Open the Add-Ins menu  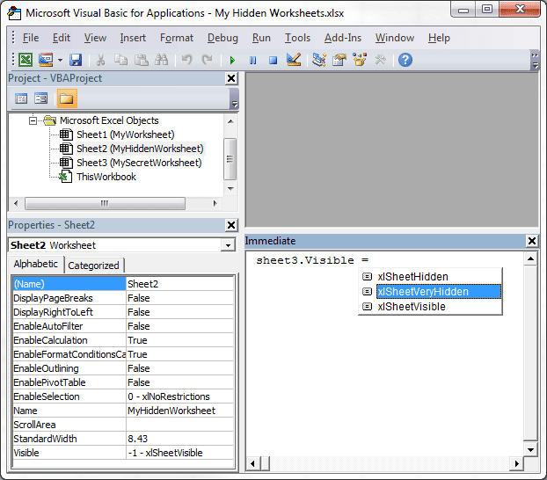tap(343, 38)
